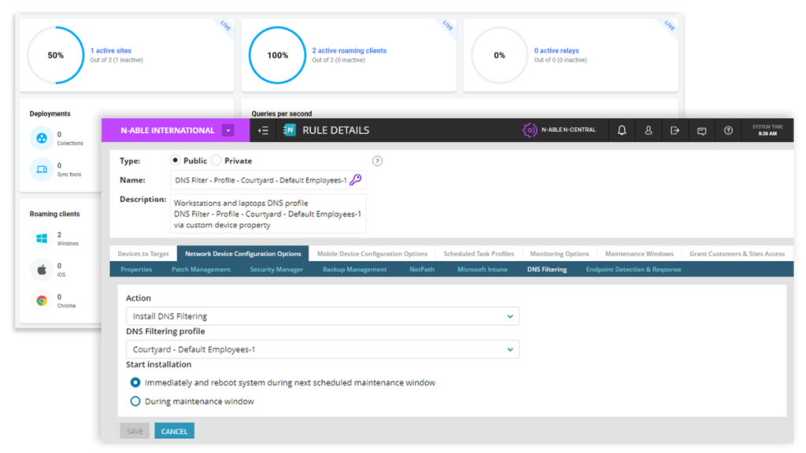Viewport: 806px width, 453px height.
Task: Select the Public type radio button
Action: (x=176, y=160)
